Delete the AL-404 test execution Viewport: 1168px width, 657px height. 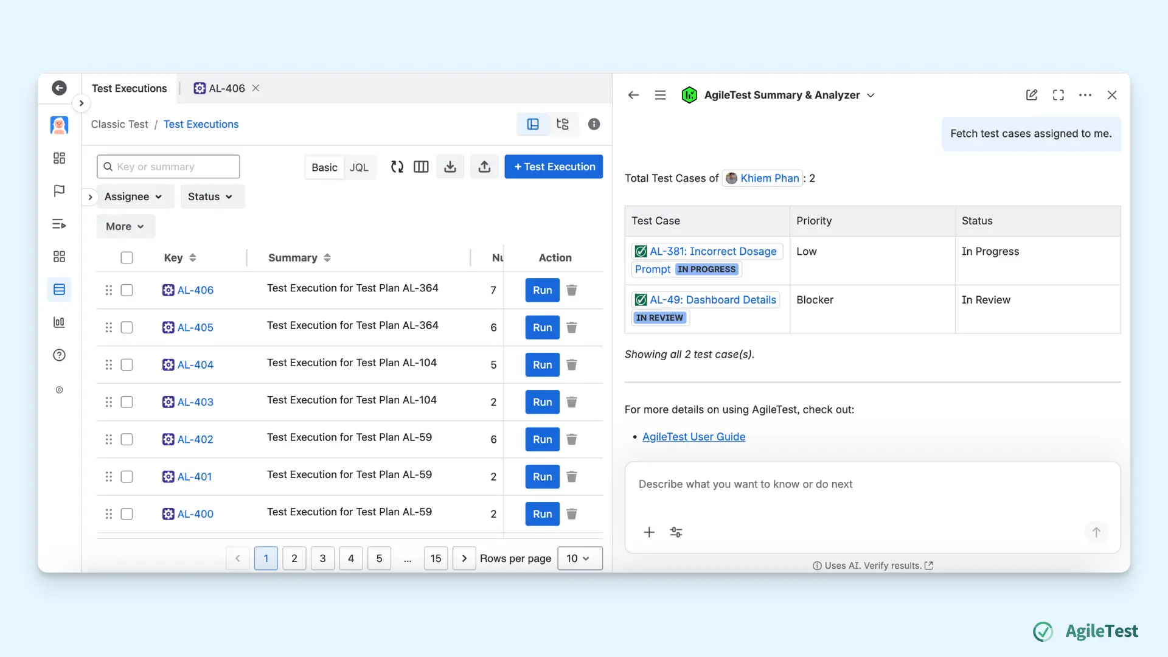point(572,365)
